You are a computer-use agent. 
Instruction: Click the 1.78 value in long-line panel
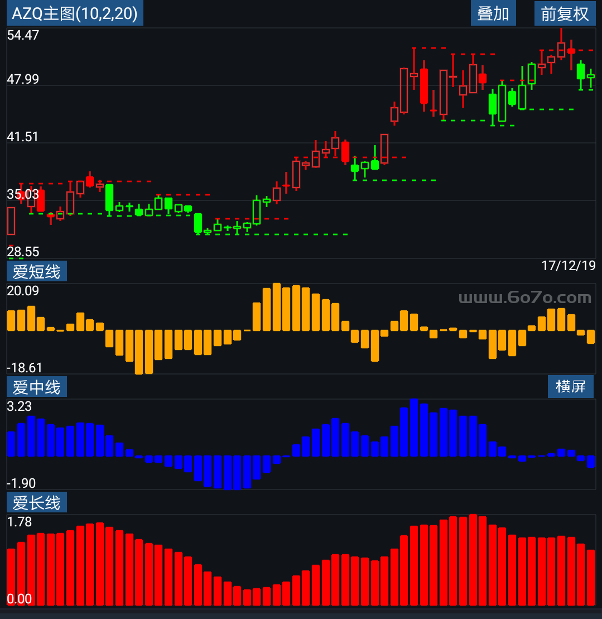pos(20,522)
